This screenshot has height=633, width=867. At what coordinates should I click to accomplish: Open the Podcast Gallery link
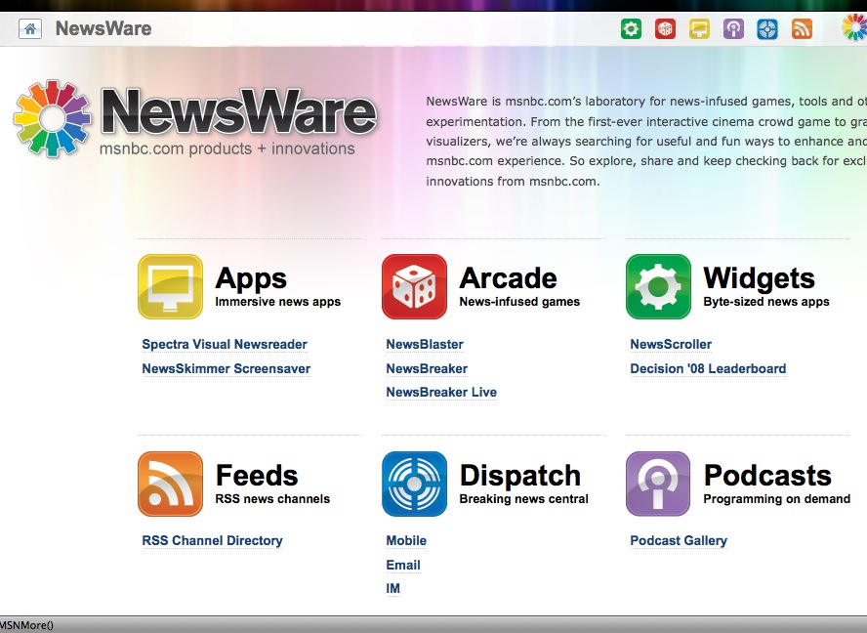pos(679,540)
